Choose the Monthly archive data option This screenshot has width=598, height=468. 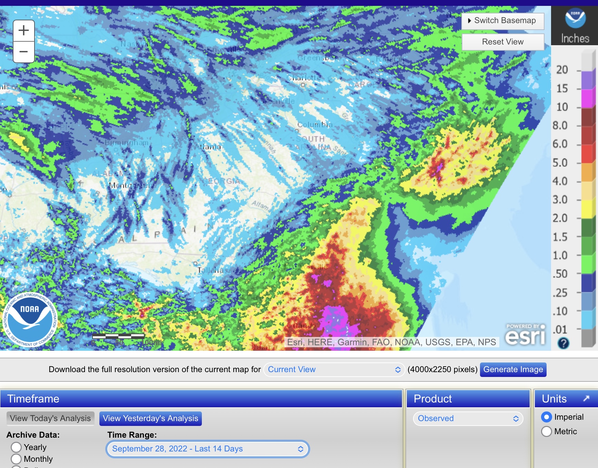click(16, 459)
